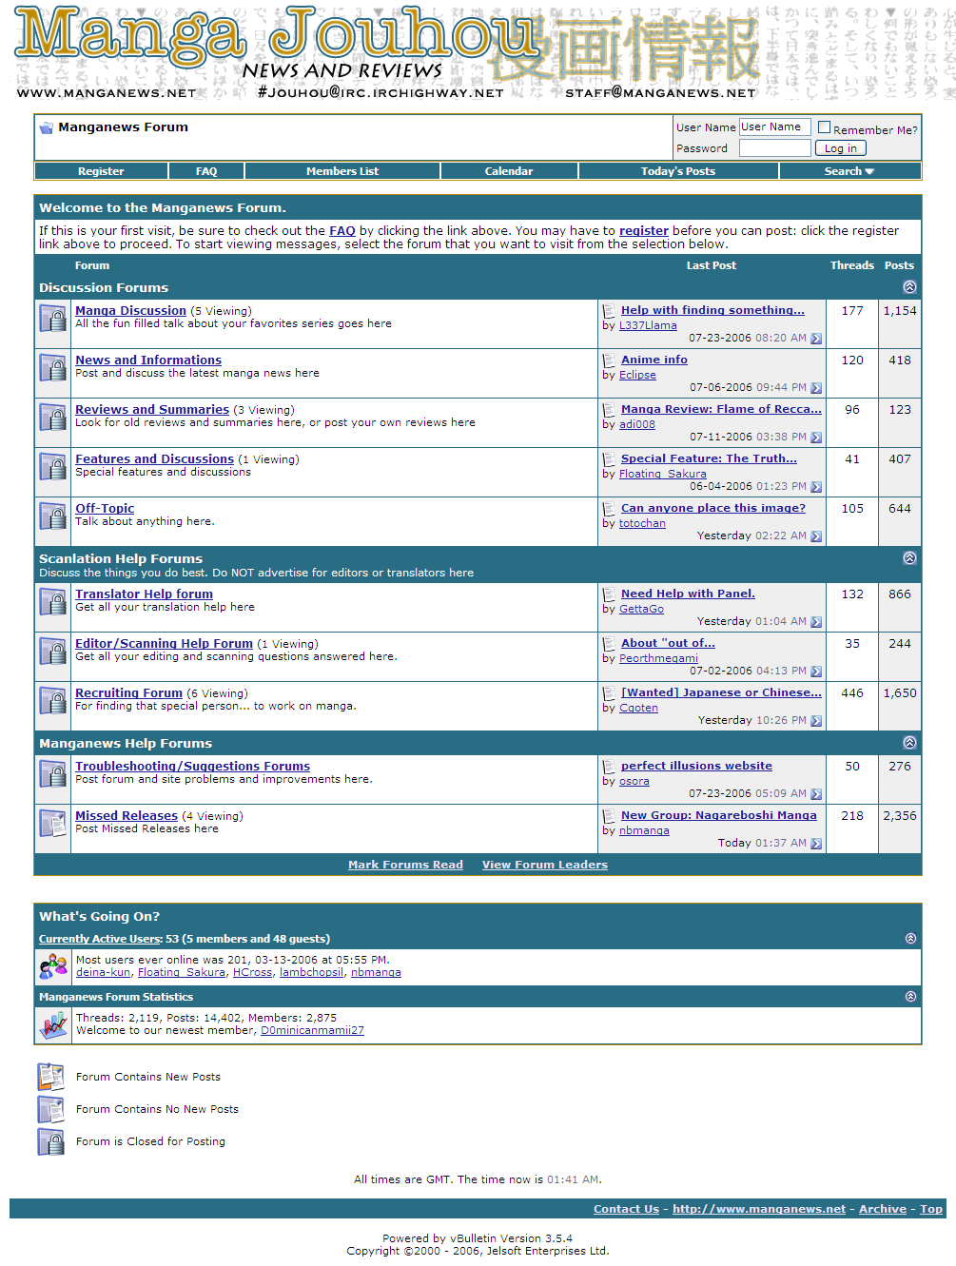Open user profile Peorthmegami
956x1266 pixels.
click(658, 658)
